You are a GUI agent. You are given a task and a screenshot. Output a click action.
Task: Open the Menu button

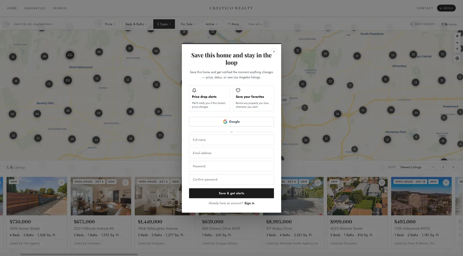point(446,8)
